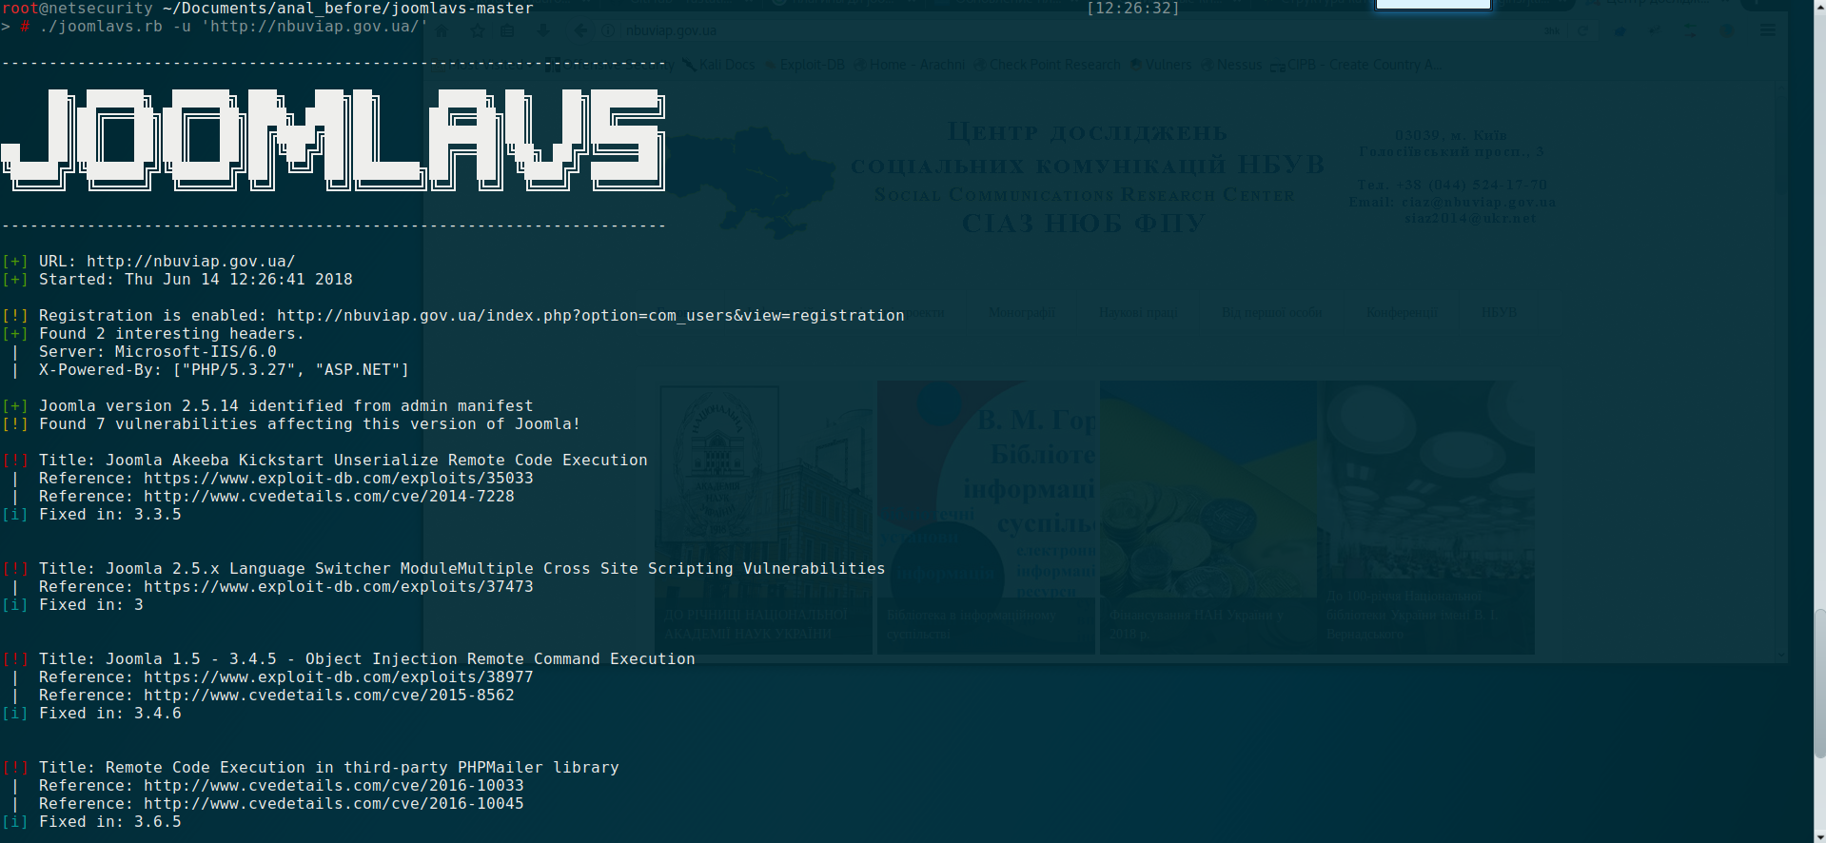Click the exploit-db.com/exploits/37473 reference
The image size is (1826, 843).
(339, 586)
